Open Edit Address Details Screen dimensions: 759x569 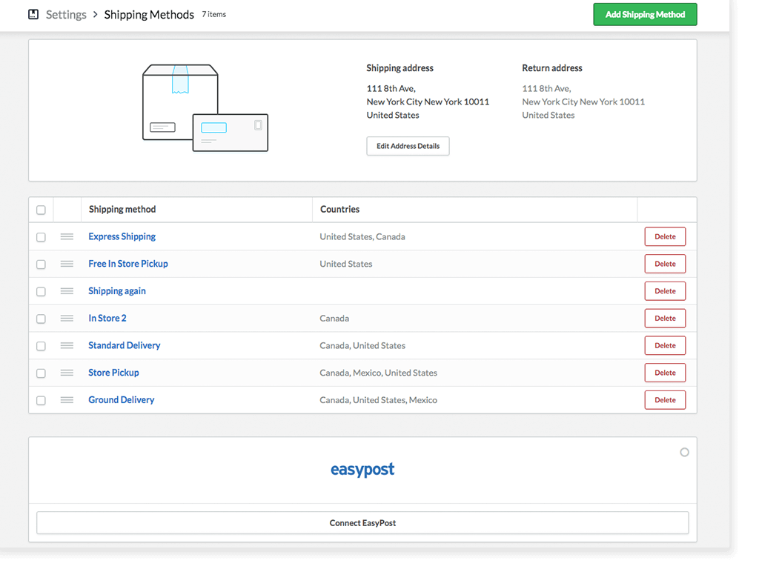pyautogui.click(x=408, y=146)
